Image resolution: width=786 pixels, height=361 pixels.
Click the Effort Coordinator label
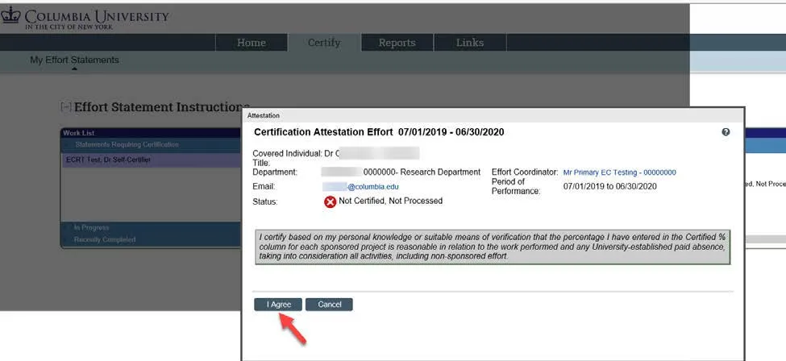(x=525, y=172)
